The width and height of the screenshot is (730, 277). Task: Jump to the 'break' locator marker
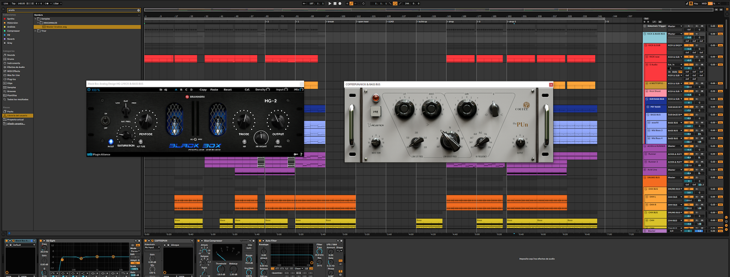(x=331, y=21)
